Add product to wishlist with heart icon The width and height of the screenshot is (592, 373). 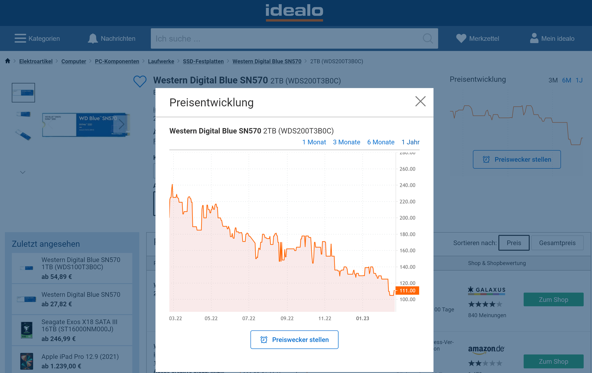140,81
